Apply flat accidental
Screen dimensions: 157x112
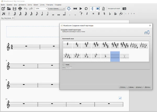pos(110,14)
